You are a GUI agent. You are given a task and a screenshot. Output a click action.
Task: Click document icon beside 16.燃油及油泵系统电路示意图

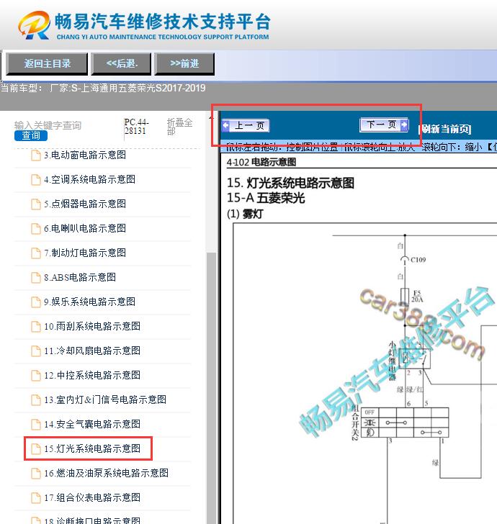tap(36, 474)
